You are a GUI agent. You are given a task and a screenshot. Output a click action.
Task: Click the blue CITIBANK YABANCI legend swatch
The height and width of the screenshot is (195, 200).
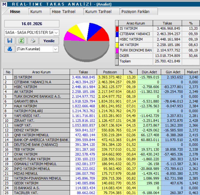coord(117,34)
